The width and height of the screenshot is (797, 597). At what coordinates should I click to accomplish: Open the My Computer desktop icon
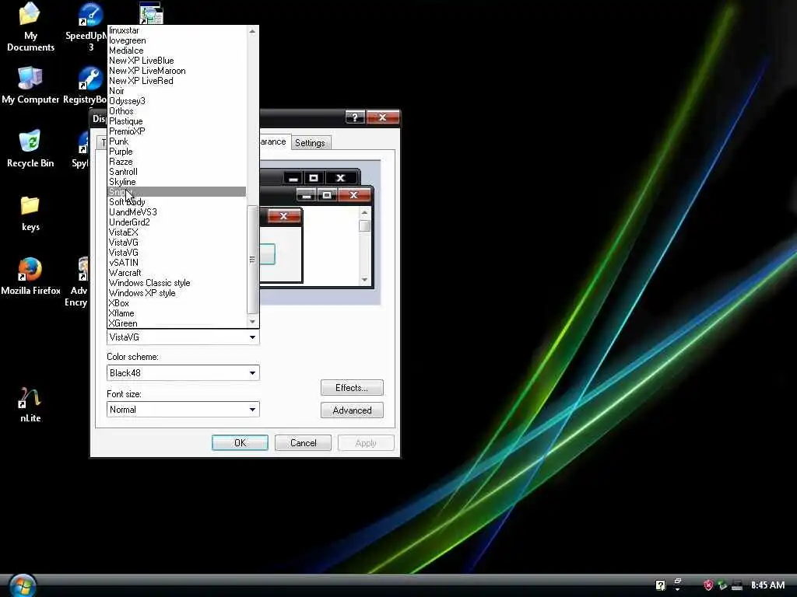pyautogui.click(x=30, y=86)
